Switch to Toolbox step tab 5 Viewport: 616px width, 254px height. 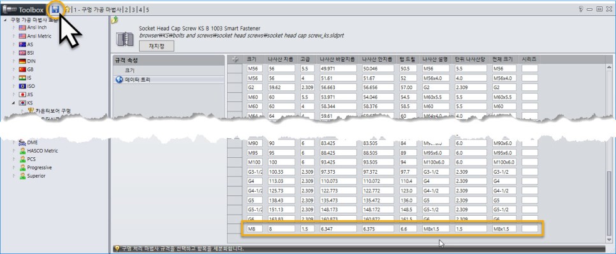coord(147,10)
